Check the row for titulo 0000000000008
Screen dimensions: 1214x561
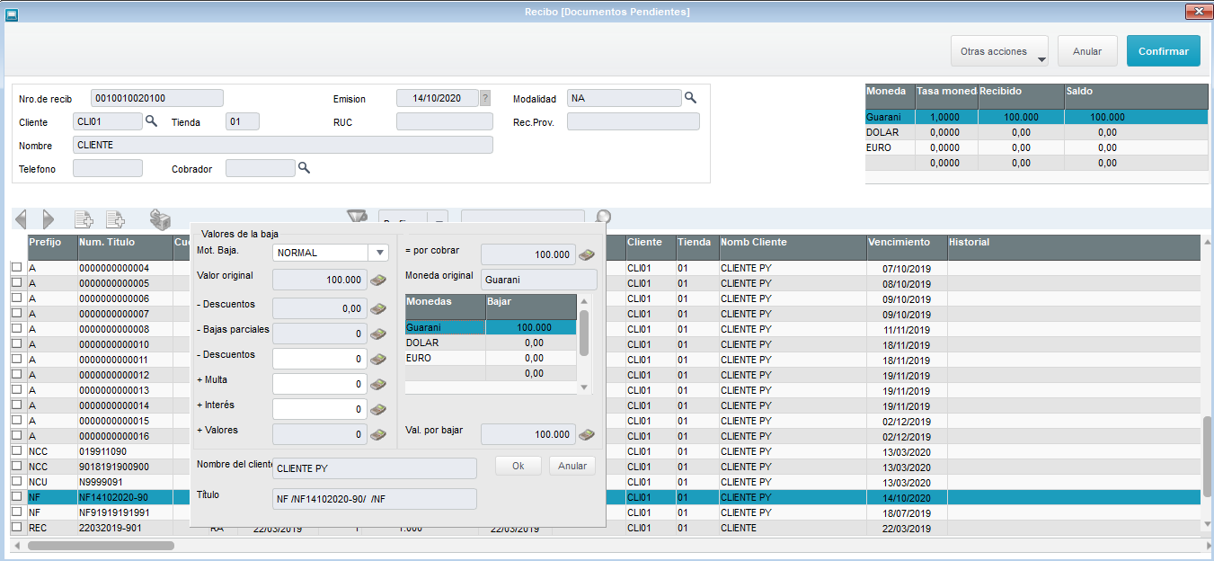click(16, 329)
